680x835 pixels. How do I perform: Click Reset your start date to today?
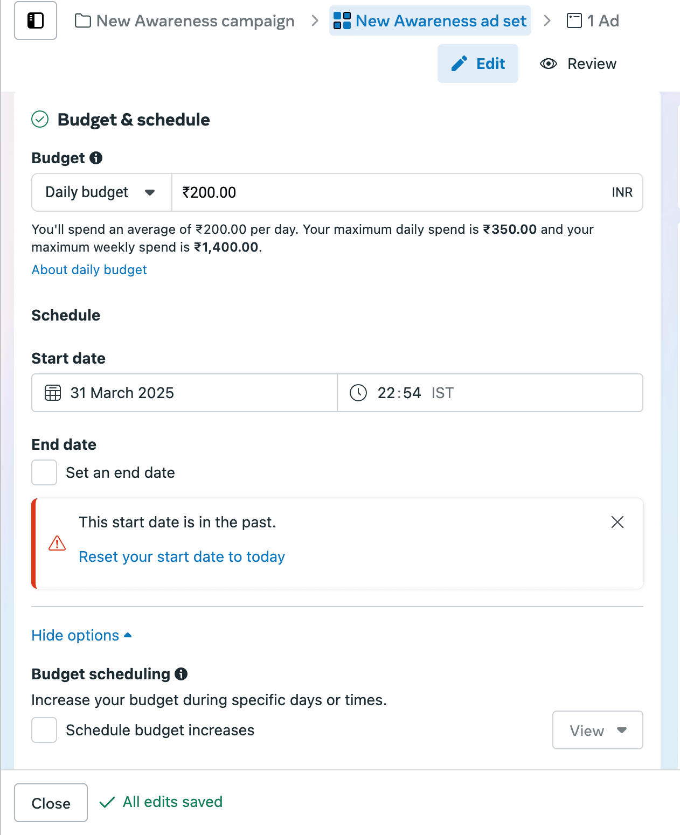[182, 556]
